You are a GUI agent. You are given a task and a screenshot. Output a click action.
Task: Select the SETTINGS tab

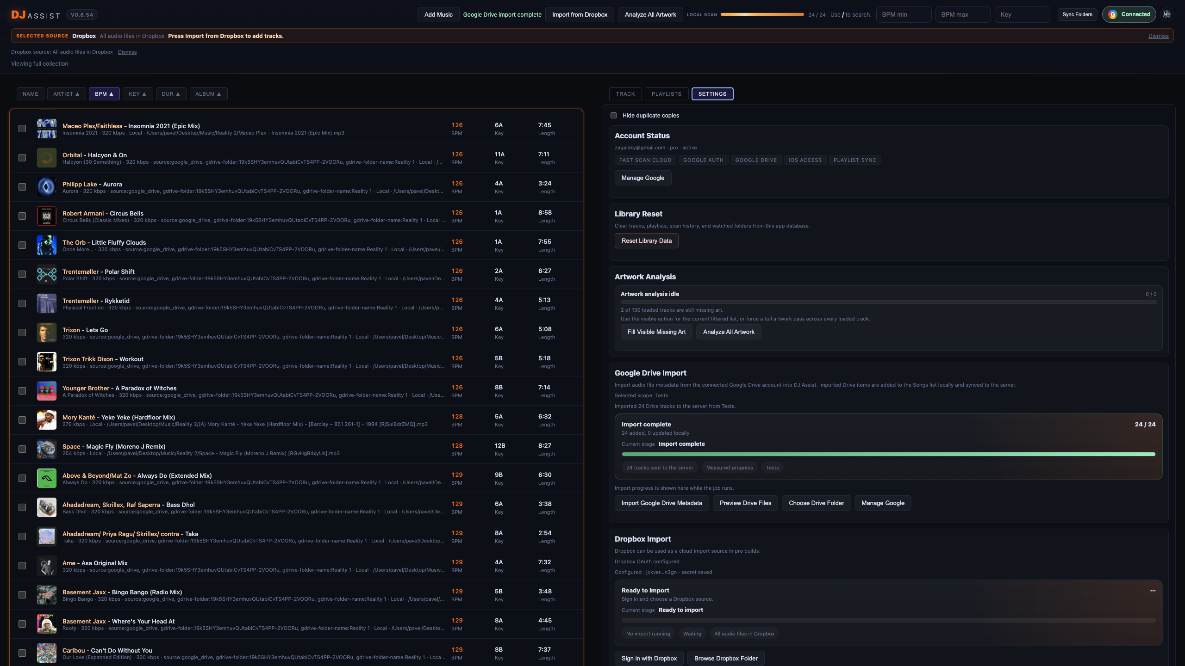click(x=712, y=94)
